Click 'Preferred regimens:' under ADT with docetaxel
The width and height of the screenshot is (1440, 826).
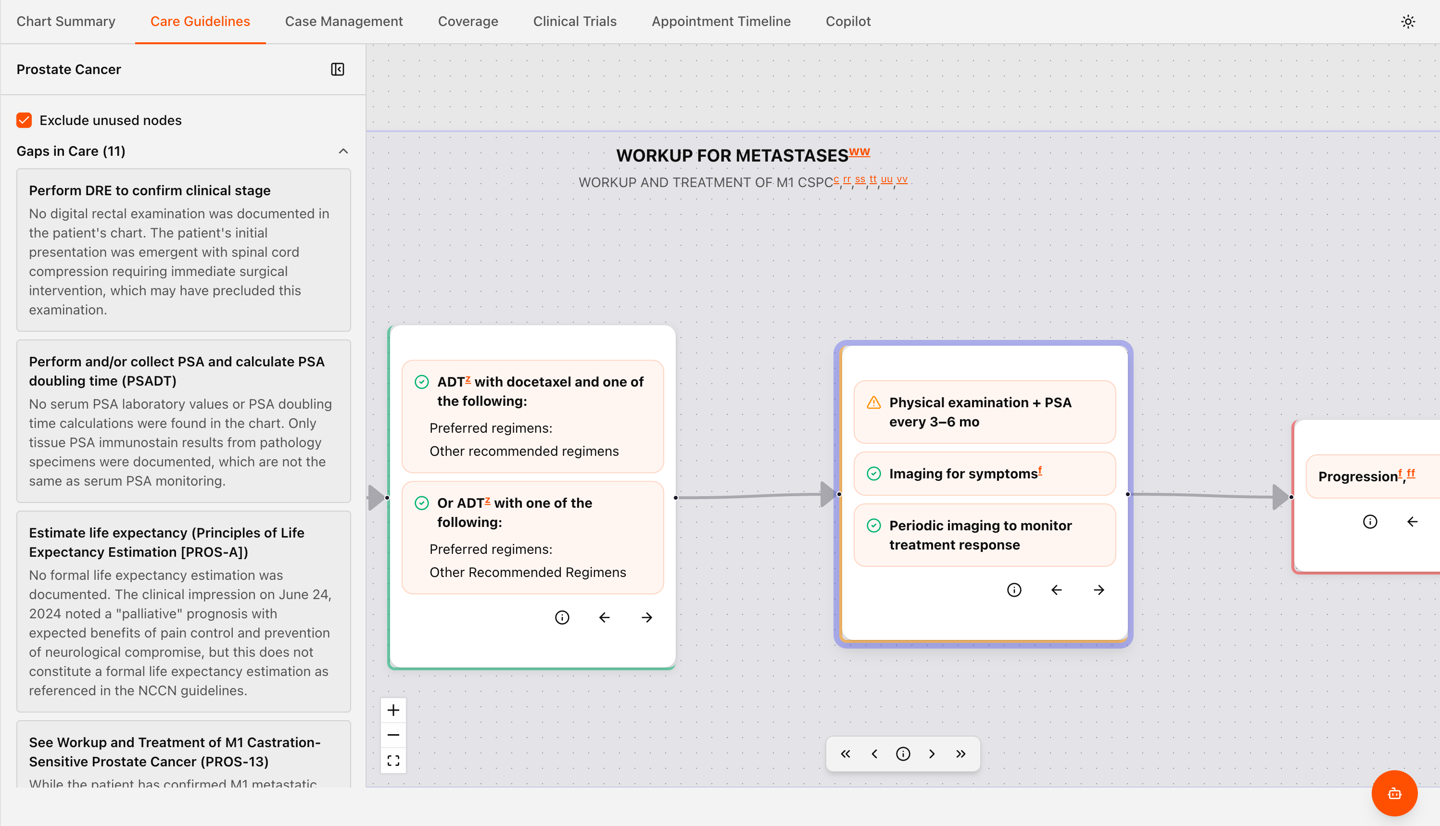coord(491,428)
